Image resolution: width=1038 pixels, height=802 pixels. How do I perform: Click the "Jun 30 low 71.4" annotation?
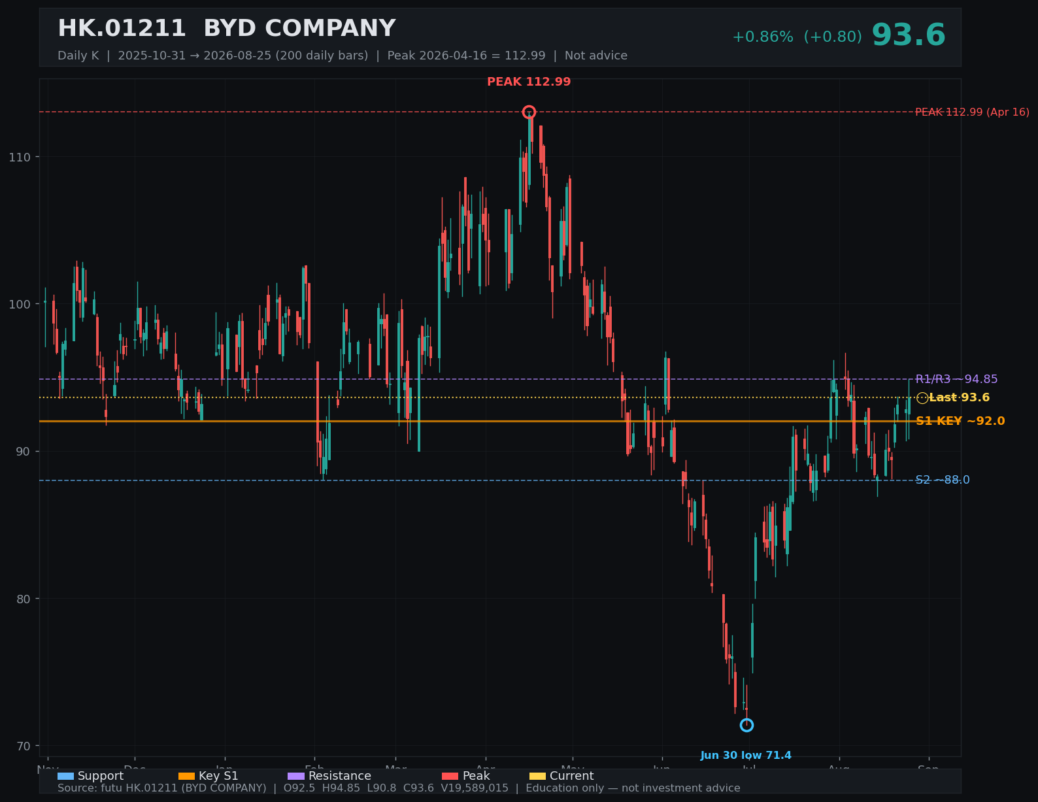click(x=746, y=756)
